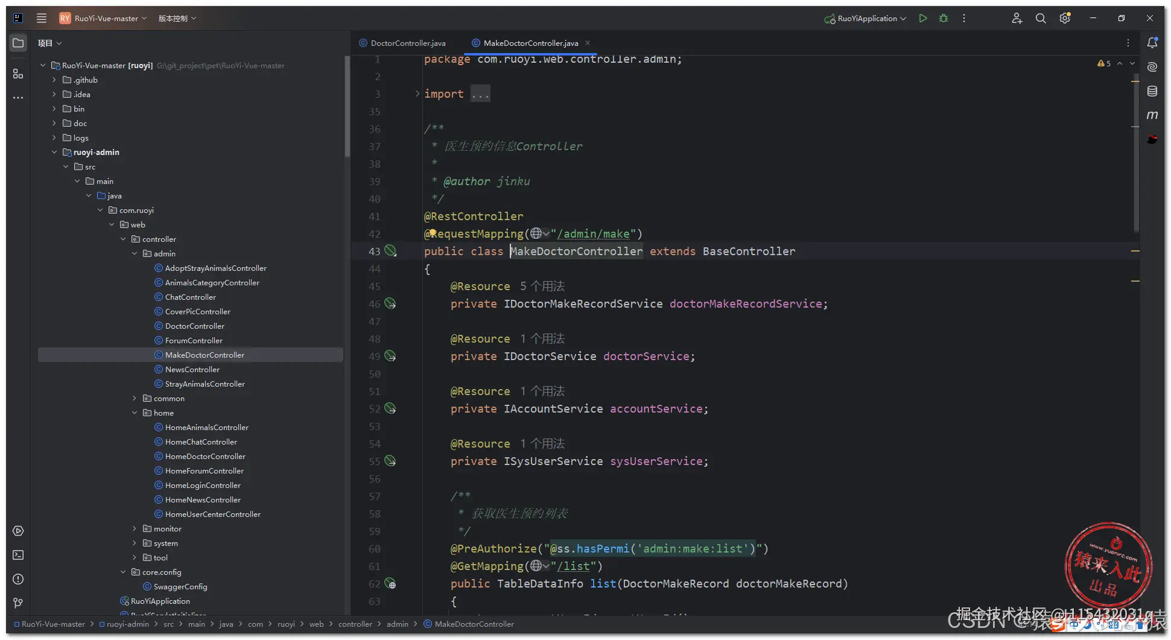Open the IDE logo icon in the title bar
Viewport: 1171px width, 640px height.
click(x=18, y=18)
